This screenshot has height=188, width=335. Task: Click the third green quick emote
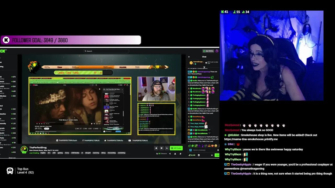click(x=196, y=146)
